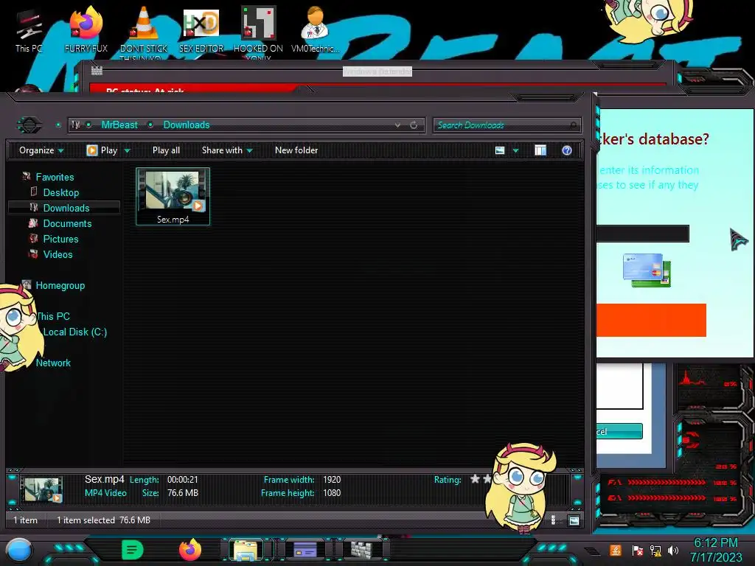Select Network in the navigation pane

tap(53, 363)
